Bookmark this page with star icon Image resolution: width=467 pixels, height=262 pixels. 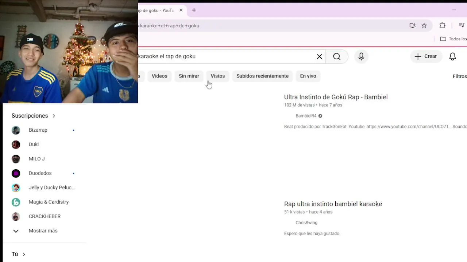424,25
